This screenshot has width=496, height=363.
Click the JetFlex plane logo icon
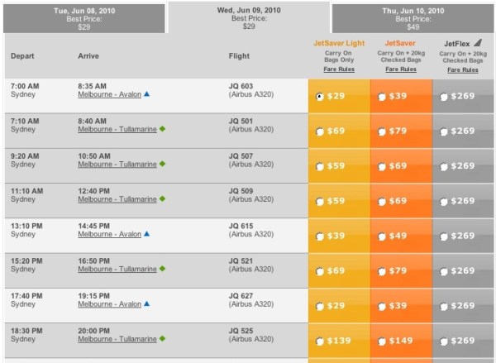pos(478,43)
